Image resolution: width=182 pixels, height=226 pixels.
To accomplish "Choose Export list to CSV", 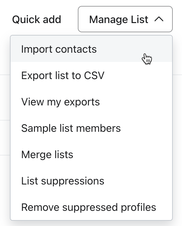I will [x=91, y=75].
